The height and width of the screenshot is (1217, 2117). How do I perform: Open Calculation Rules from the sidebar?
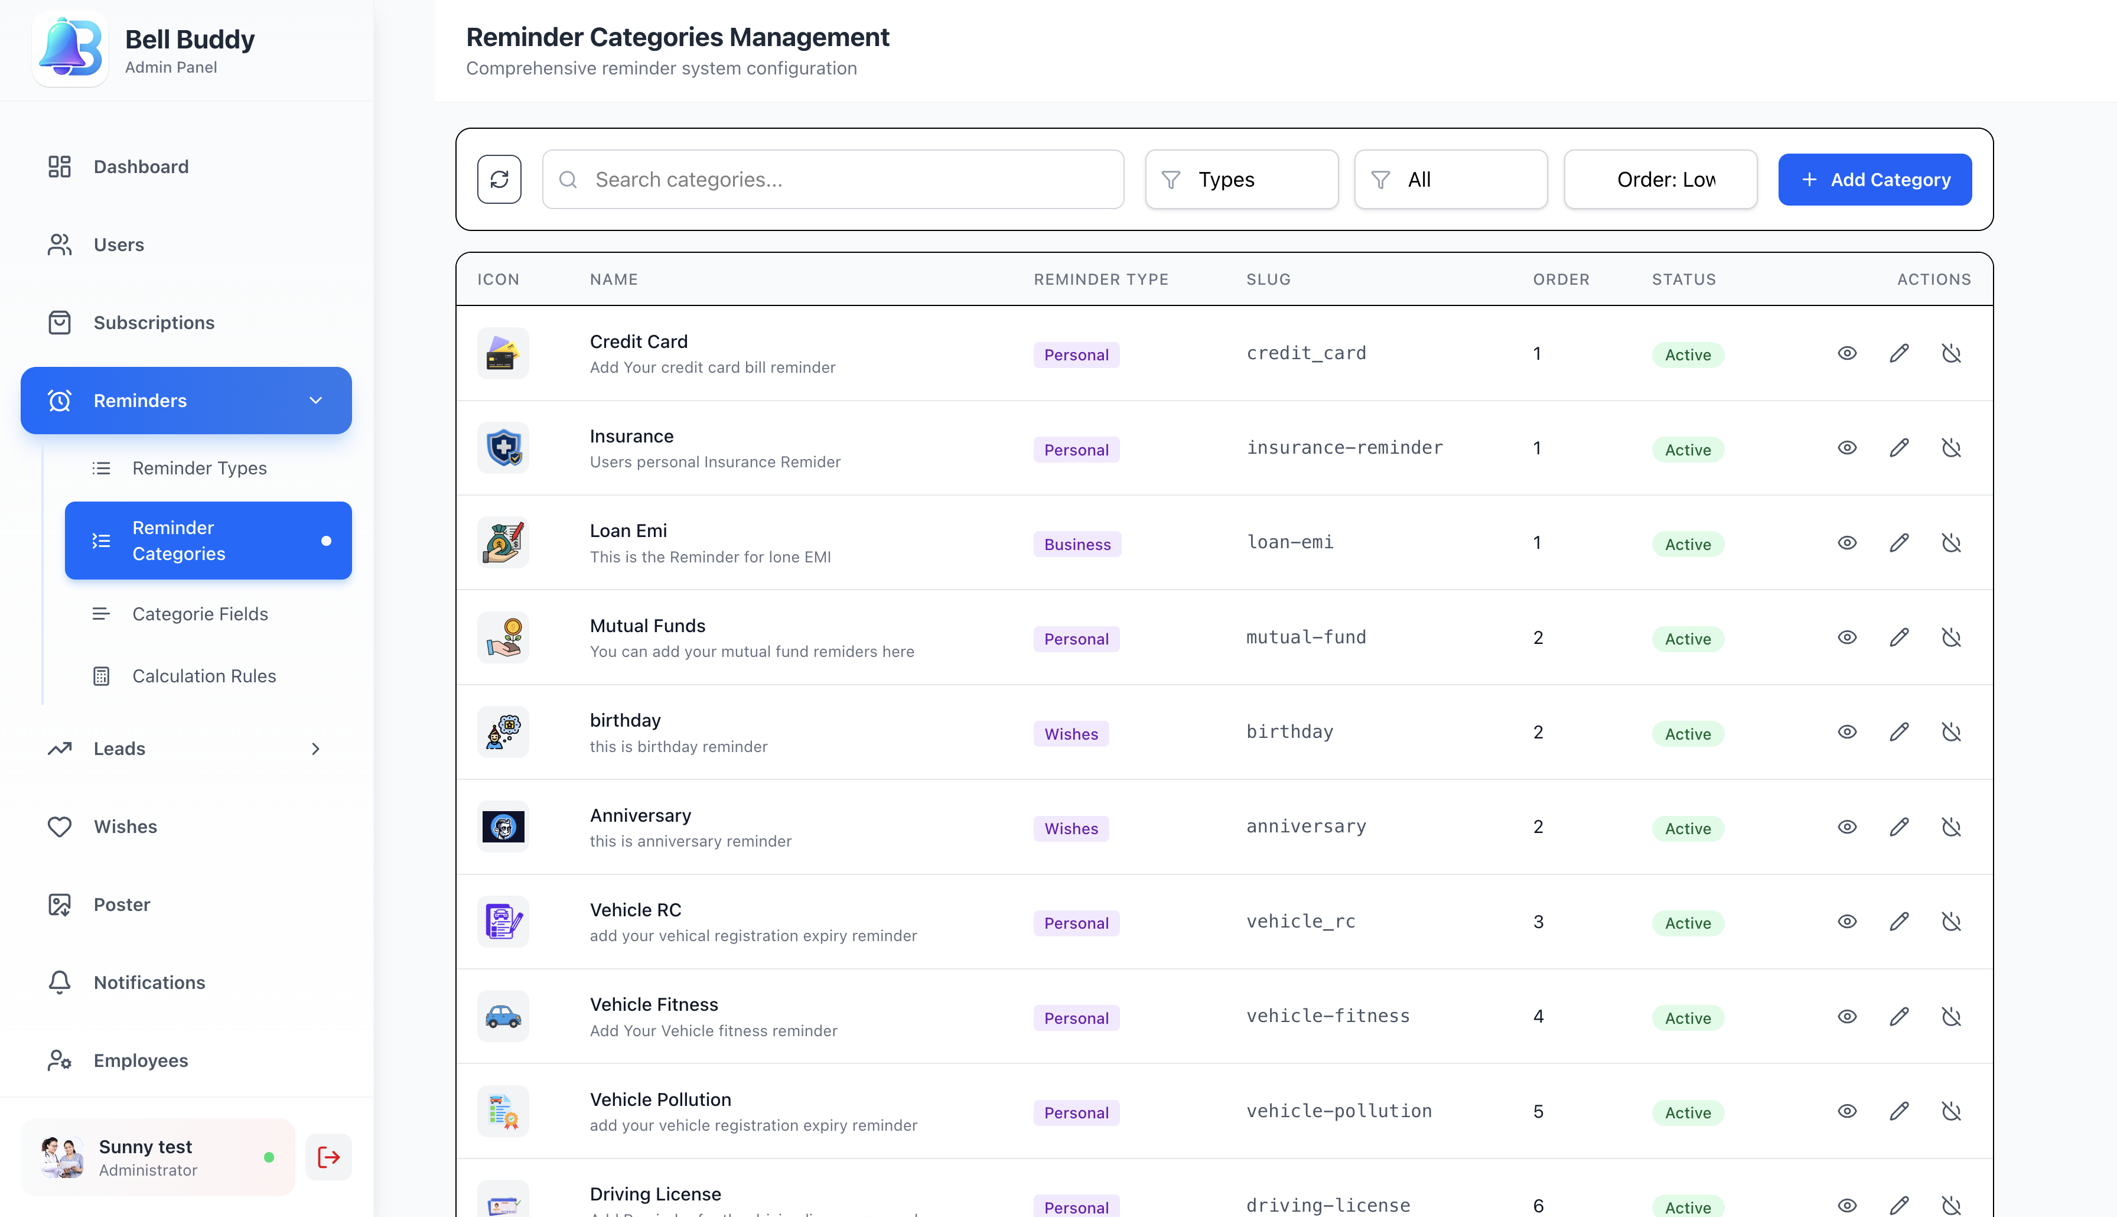(x=204, y=675)
